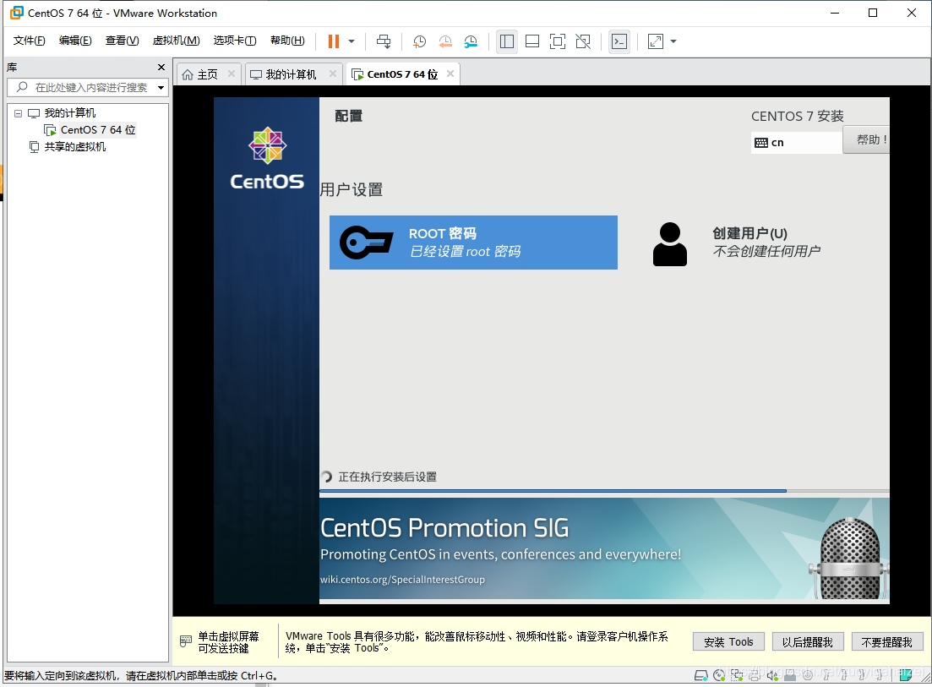Screen dimensions: 932x687
Task: Click the wiki.centos.org/SpecialInterestGroup text
Action: coord(402,580)
